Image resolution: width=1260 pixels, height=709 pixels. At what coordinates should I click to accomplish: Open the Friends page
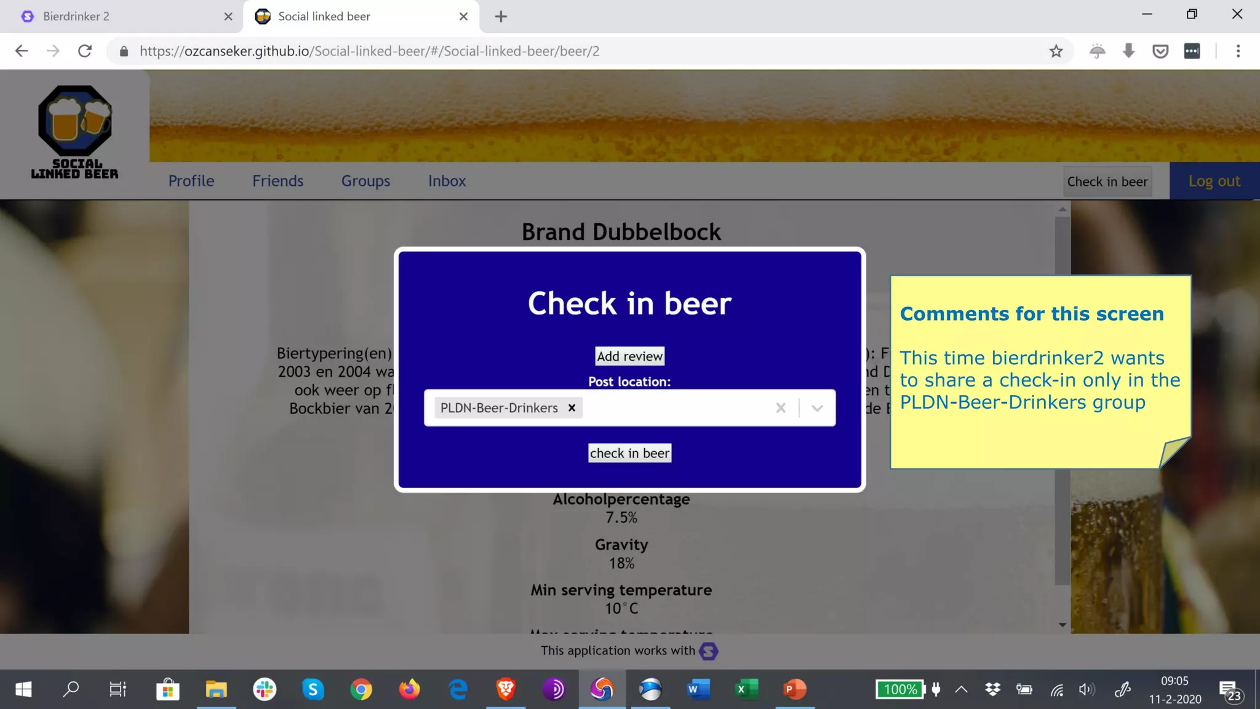(x=277, y=181)
